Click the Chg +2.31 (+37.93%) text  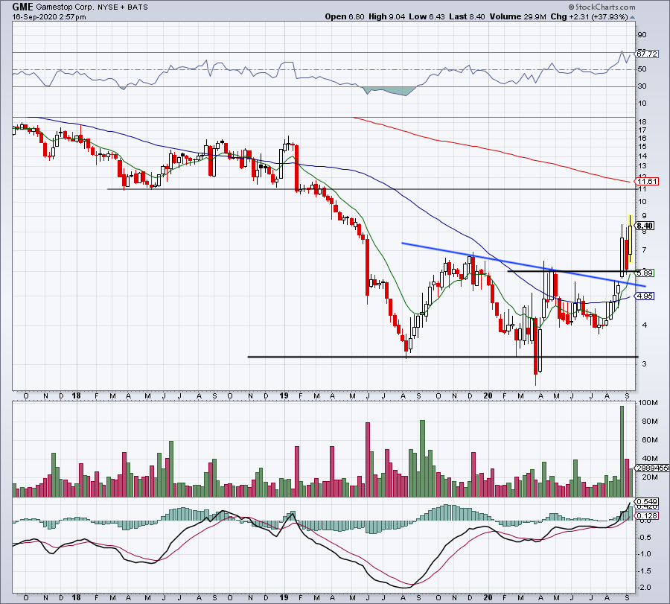coord(589,16)
